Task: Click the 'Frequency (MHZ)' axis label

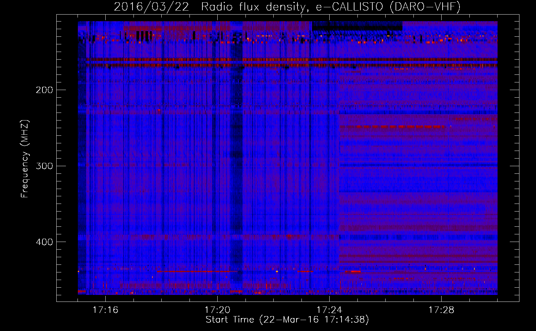Action: pos(25,159)
